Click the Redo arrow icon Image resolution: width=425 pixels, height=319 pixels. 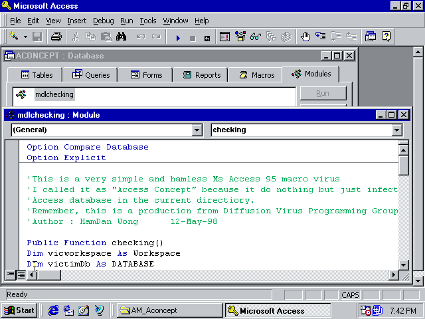156,37
